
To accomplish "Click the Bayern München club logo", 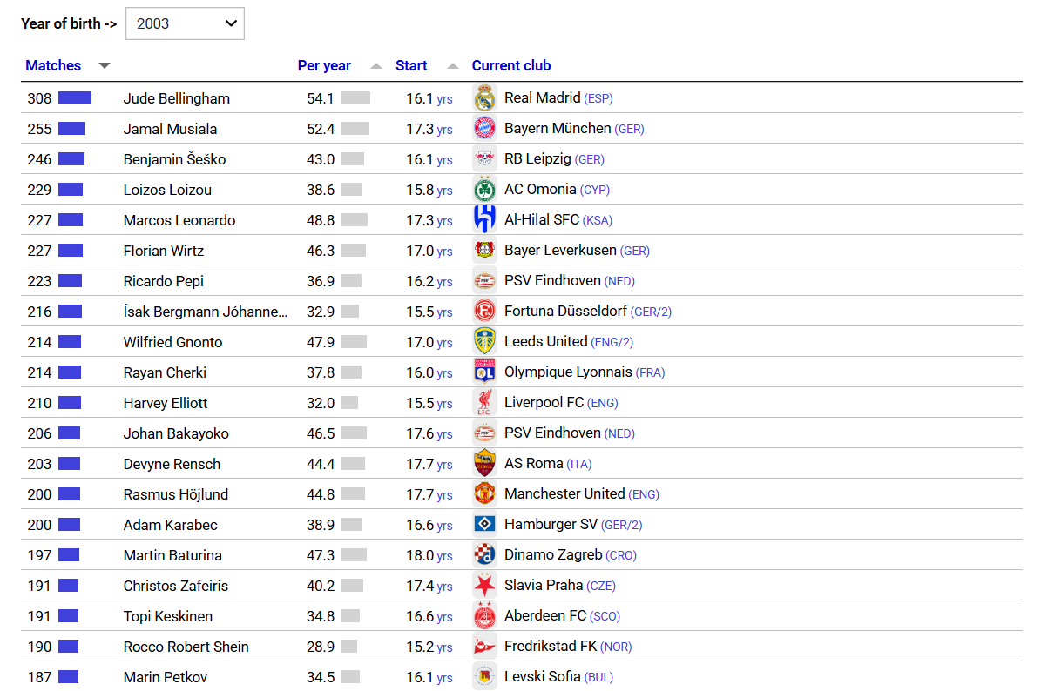I will point(484,128).
